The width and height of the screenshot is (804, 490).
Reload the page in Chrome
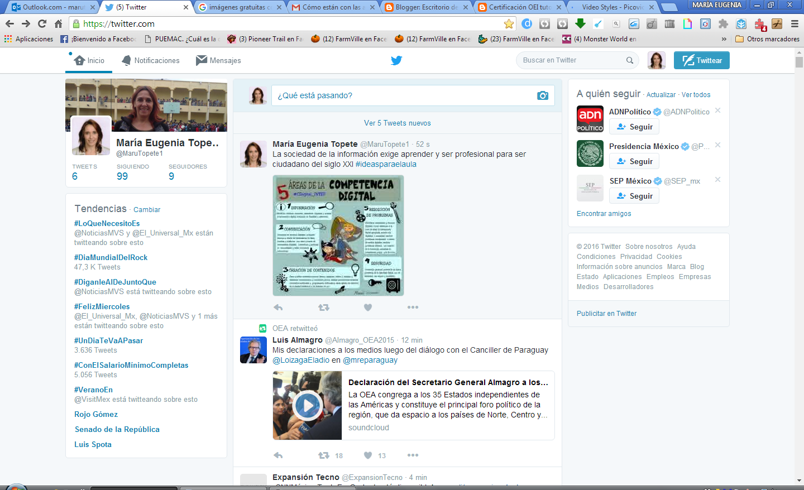point(42,23)
